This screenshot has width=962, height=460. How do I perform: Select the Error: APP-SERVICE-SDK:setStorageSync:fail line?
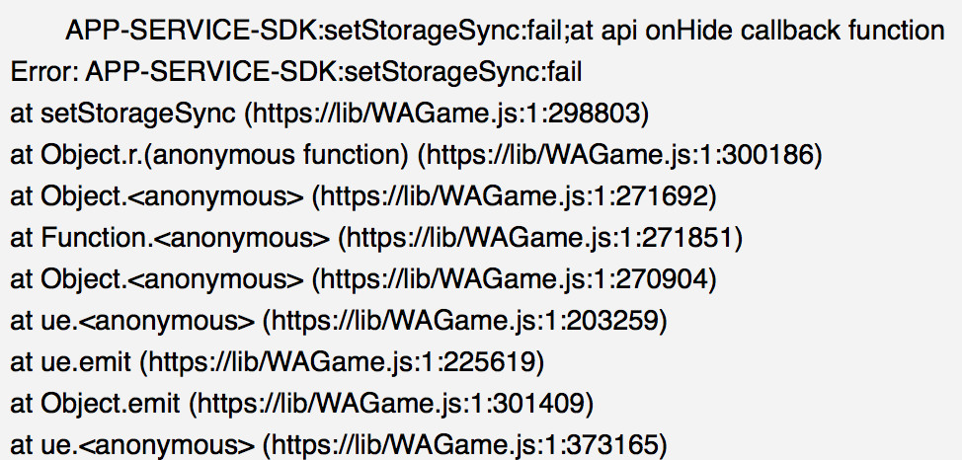tap(295, 72)
